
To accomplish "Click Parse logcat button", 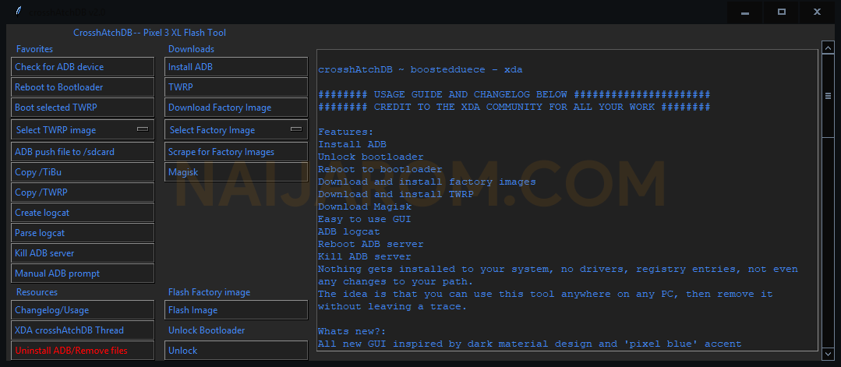I will pyautogui.click(x=83, y=234).
